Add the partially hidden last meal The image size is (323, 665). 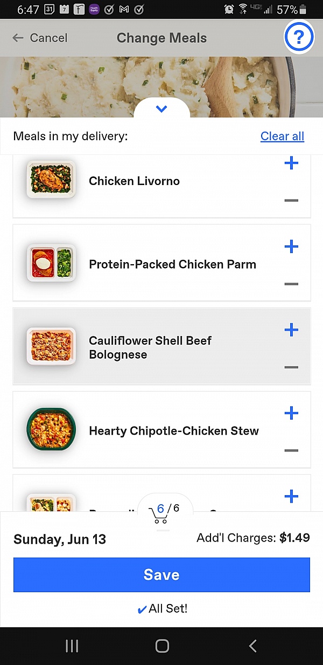point(291,497)
